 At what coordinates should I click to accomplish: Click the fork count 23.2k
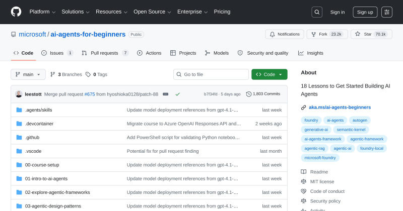pos(336,34)
